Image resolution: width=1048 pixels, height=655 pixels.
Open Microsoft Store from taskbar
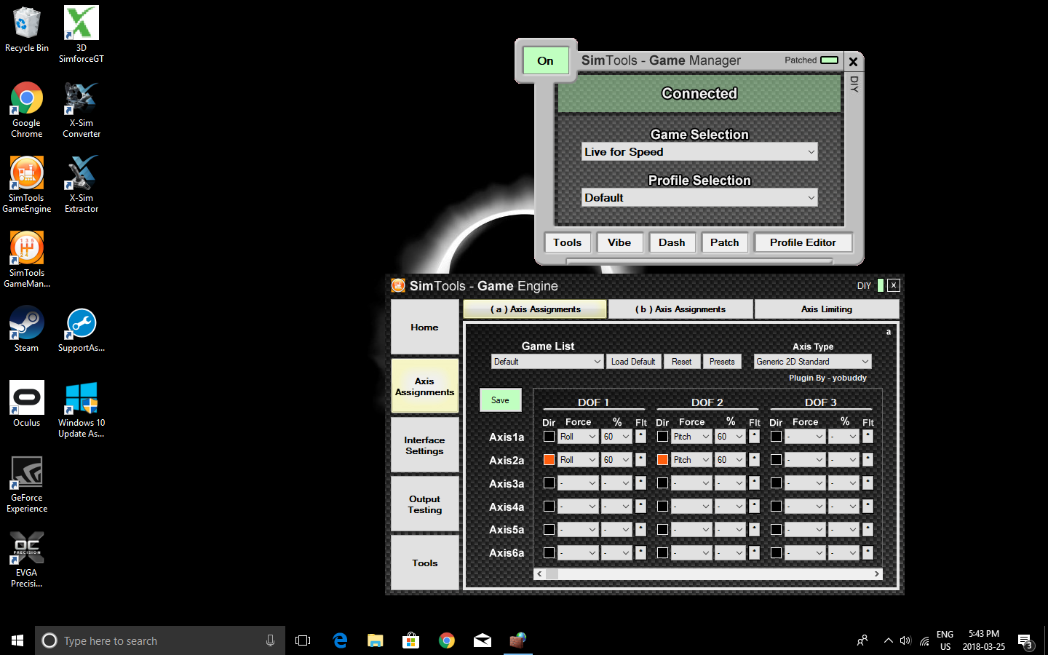pos(411,640)
